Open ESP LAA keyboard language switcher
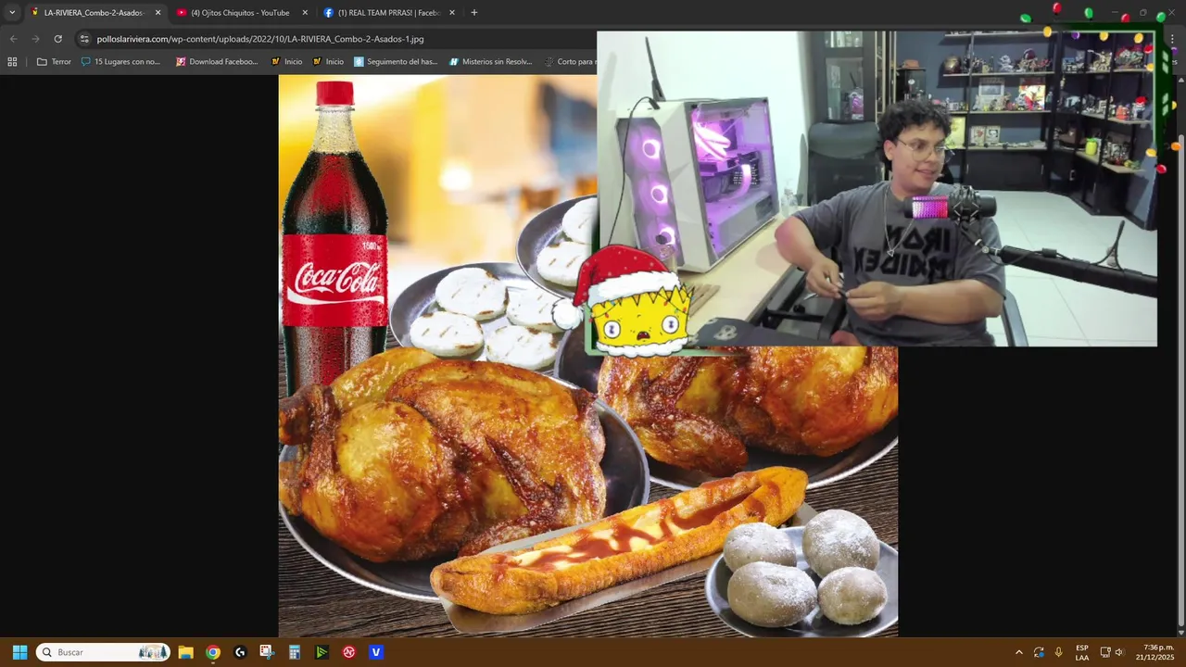 (x=1082, y=652)
